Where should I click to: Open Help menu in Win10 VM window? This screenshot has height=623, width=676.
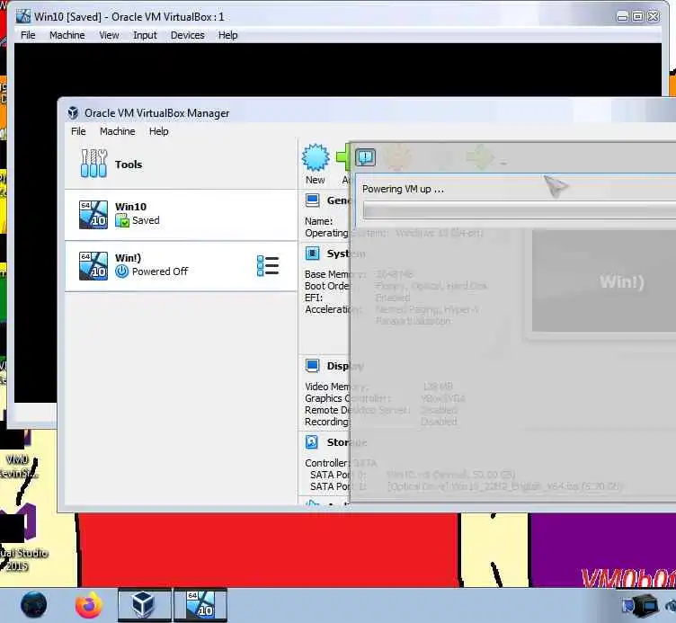pos(227,35)
